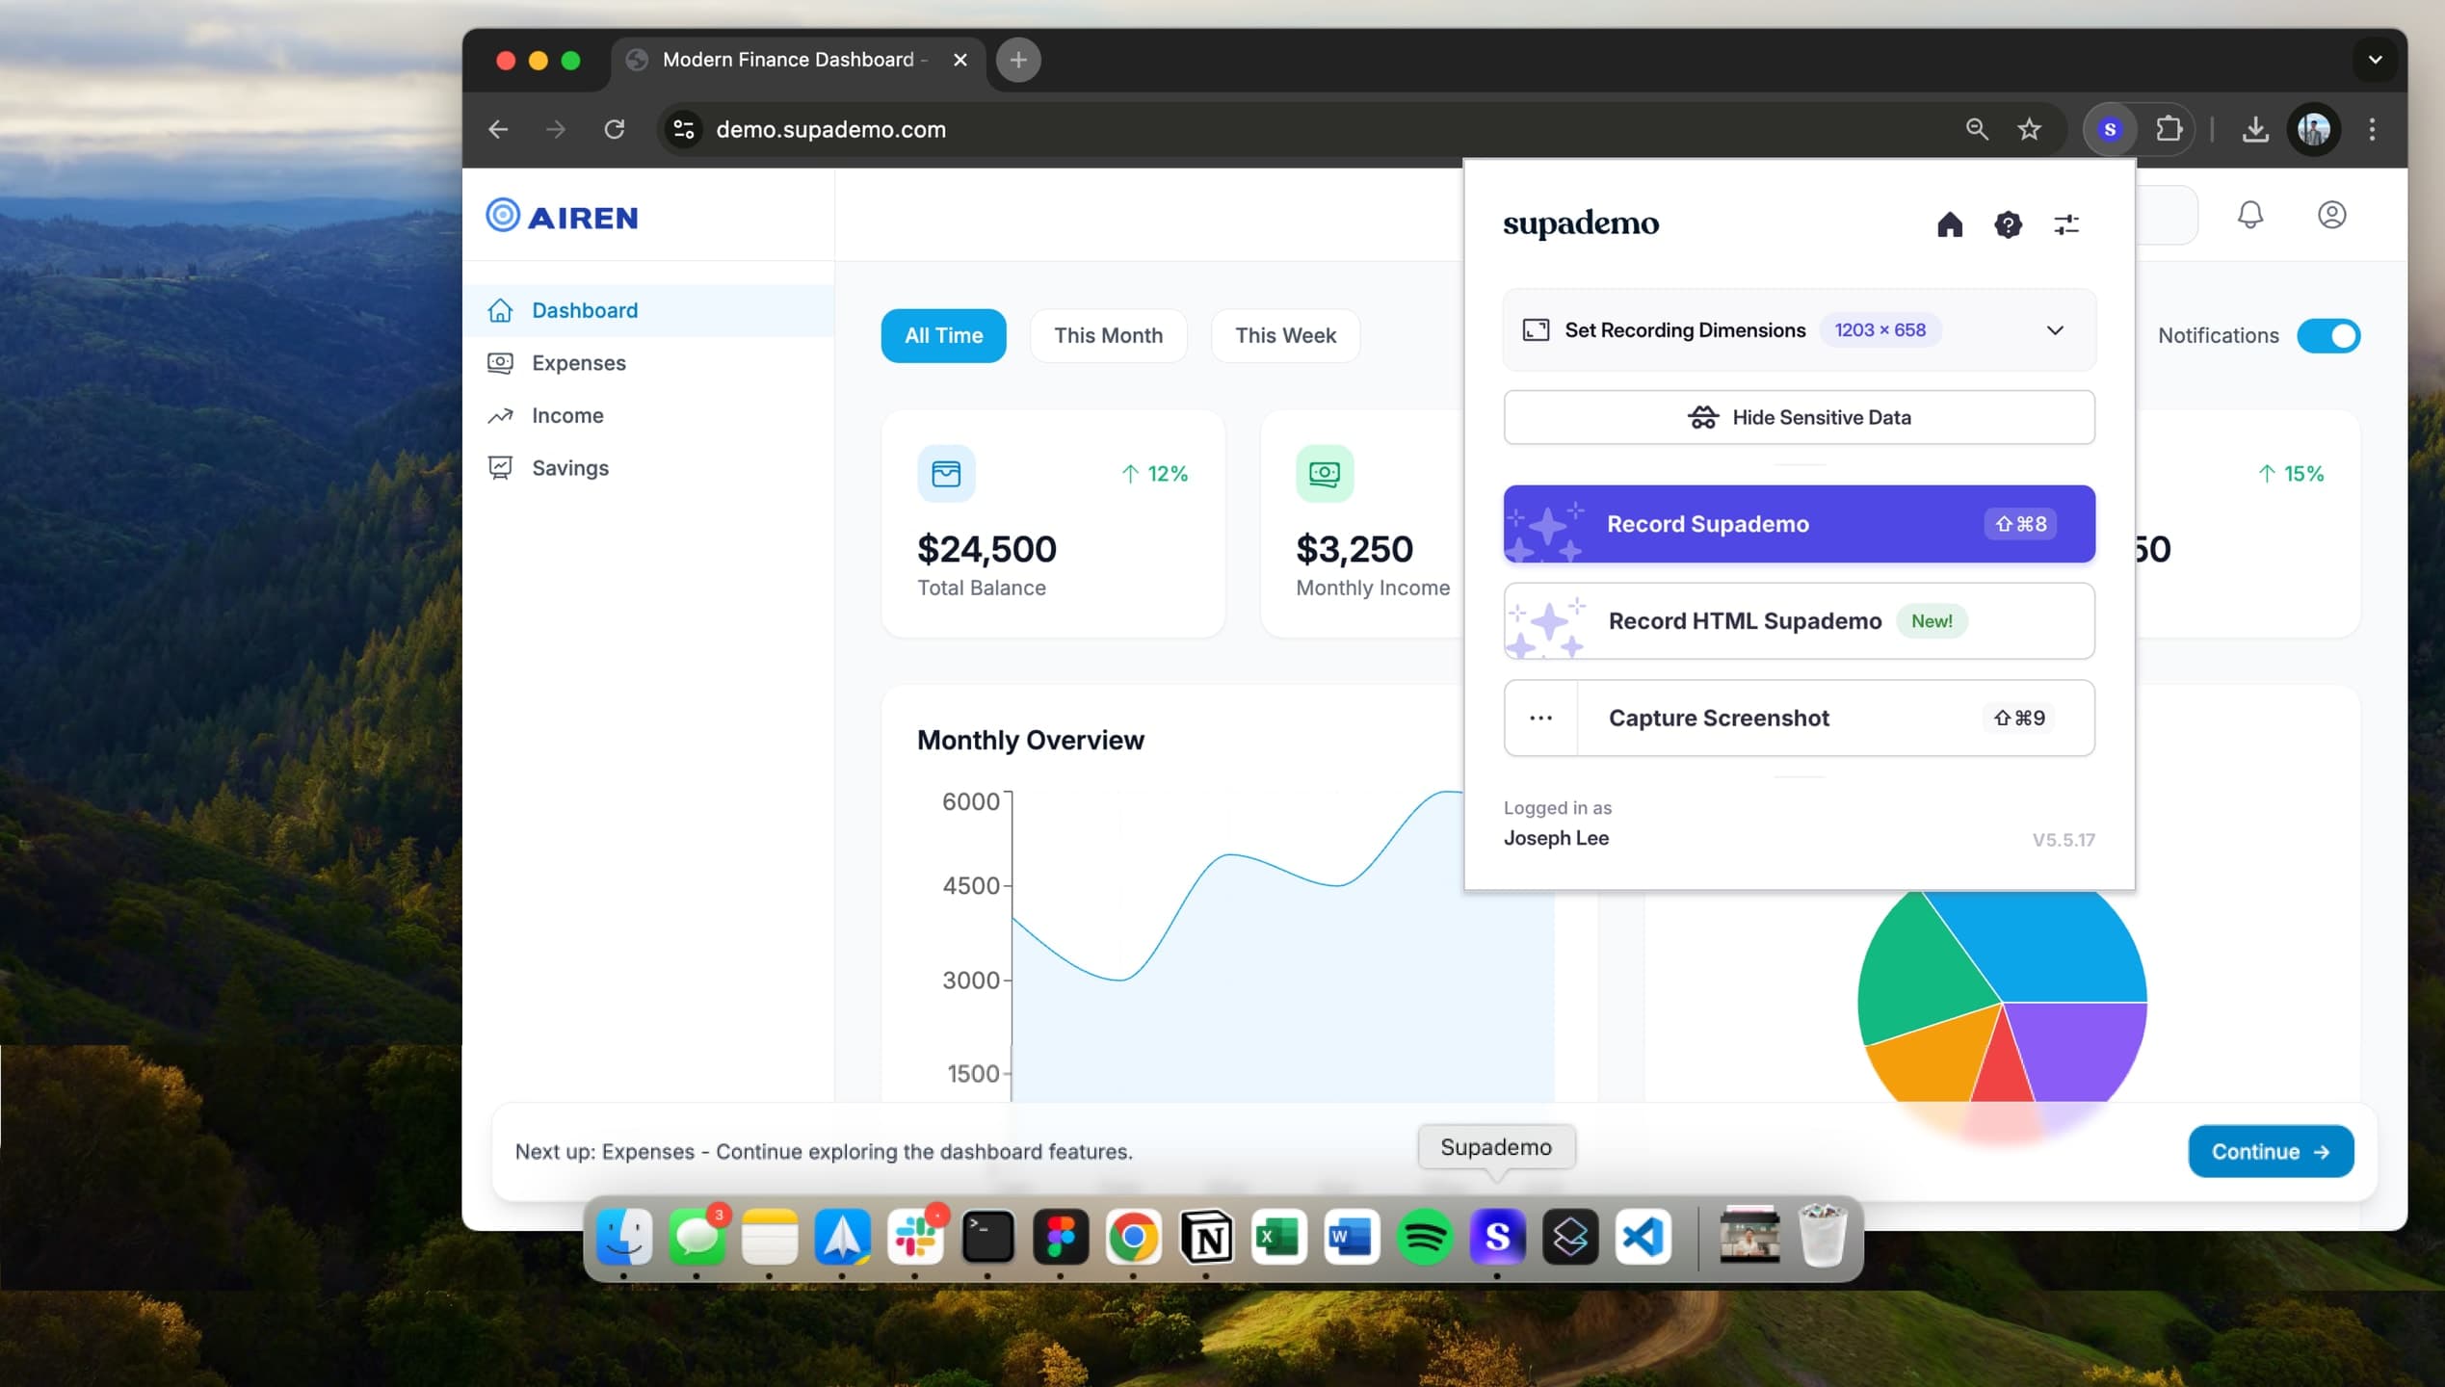Reload the page
The image size is (2445, 1387).
coord(615,129)
